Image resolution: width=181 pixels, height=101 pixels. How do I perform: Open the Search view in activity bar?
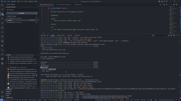[x=2, y=10]
